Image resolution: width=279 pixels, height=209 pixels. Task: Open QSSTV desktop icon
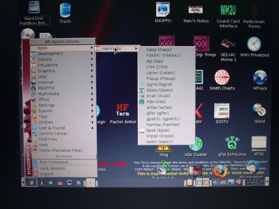coord(222,113)
